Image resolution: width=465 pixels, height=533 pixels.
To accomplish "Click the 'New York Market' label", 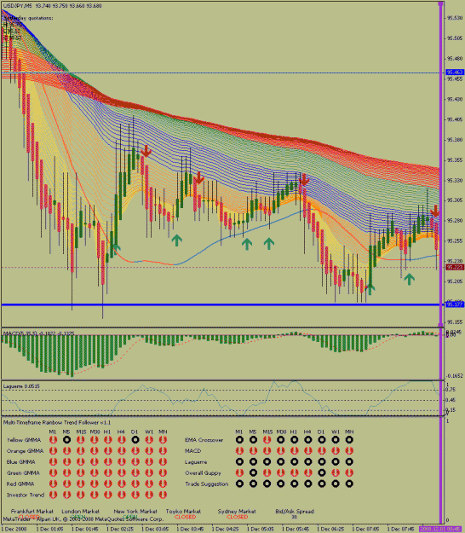I will 135,511.
